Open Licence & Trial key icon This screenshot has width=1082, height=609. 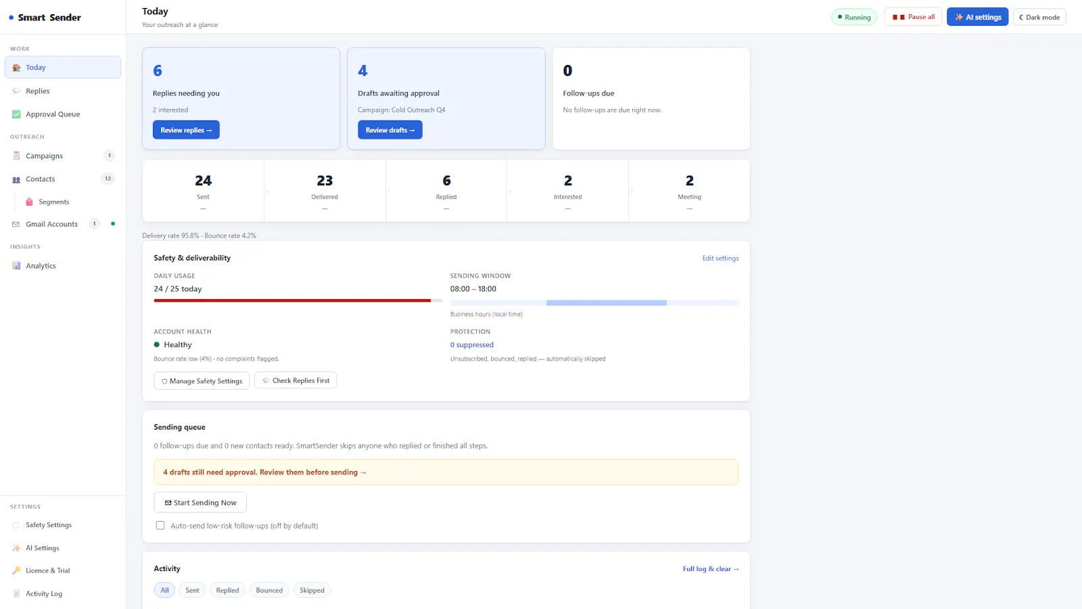pos(16,570)
